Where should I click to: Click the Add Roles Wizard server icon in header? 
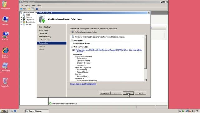42,19
